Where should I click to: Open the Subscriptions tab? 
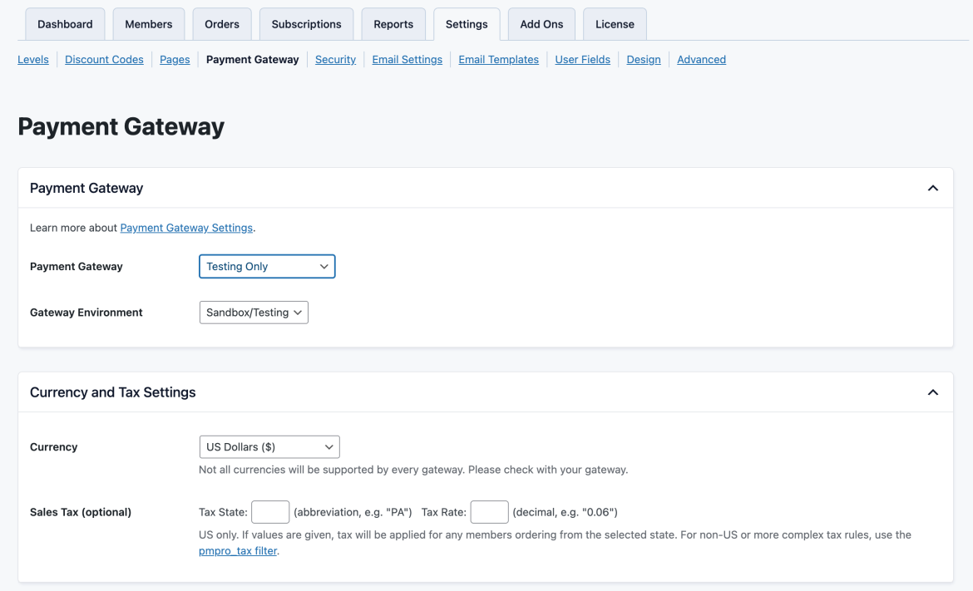pyautogui.click(x=306, y=24)
